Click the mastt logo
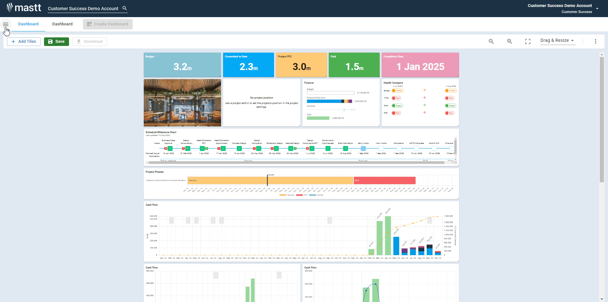The height and width of the screenshot is (302, 608). pos(24,8)
